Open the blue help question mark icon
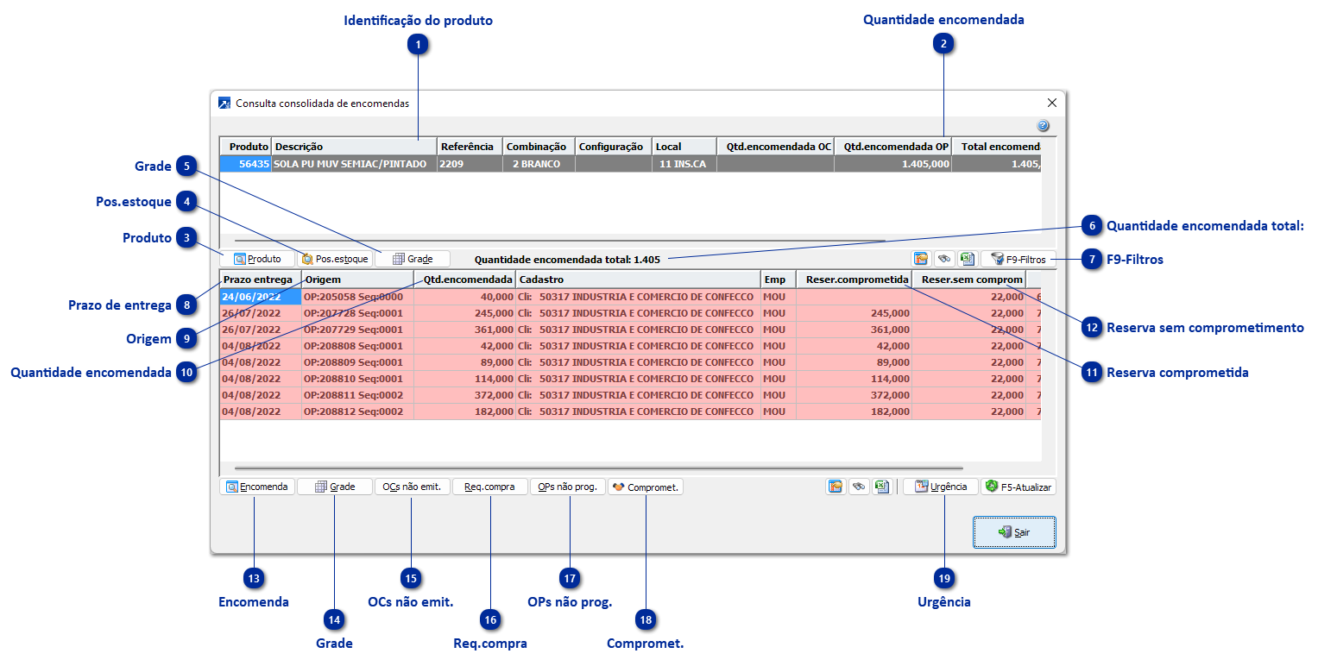Image resolution: width=1318 pixels, height=666 pixels. (x=1043, y=126)
